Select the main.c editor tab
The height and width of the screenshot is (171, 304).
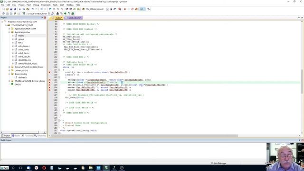click(x=57, y=18)
